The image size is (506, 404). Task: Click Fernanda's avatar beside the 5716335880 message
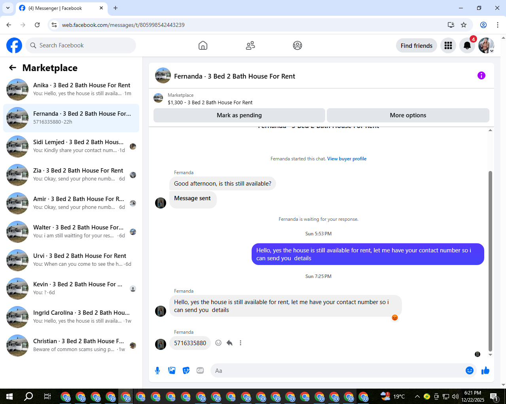(x=161, y=344)
